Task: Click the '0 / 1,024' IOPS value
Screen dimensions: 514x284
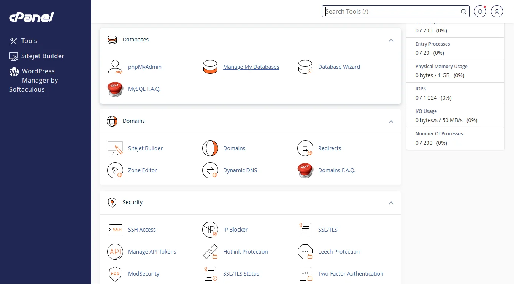Action: coord(426,98)
